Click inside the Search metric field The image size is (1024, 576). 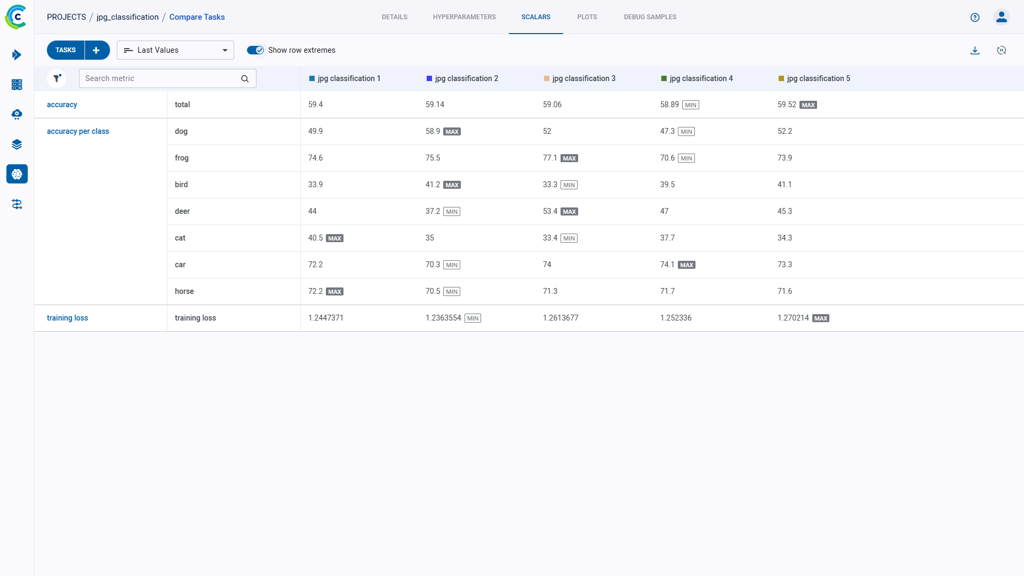coord(160,78)
